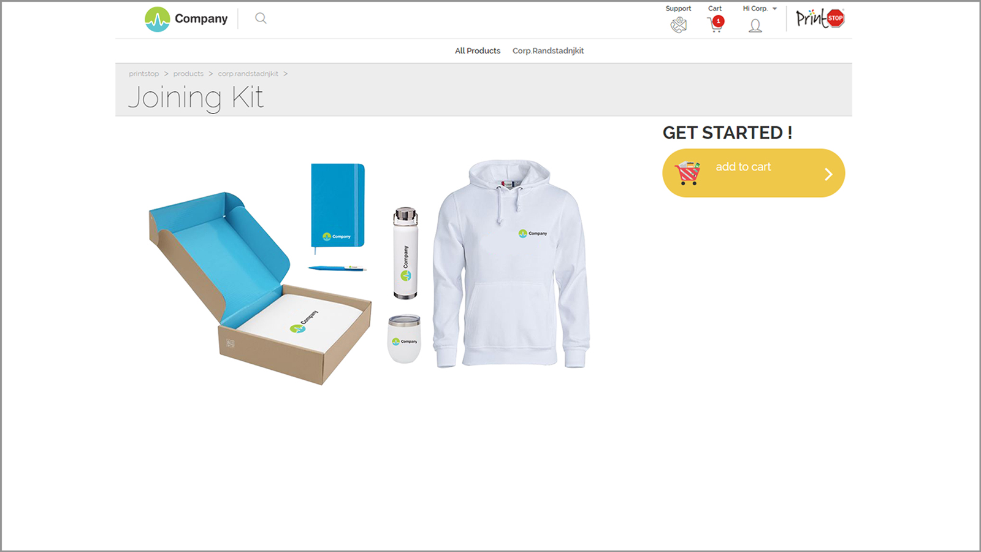This screenshot has height=552, width=981.
Task: Click the add to cart button
Action: coord(754,173)
